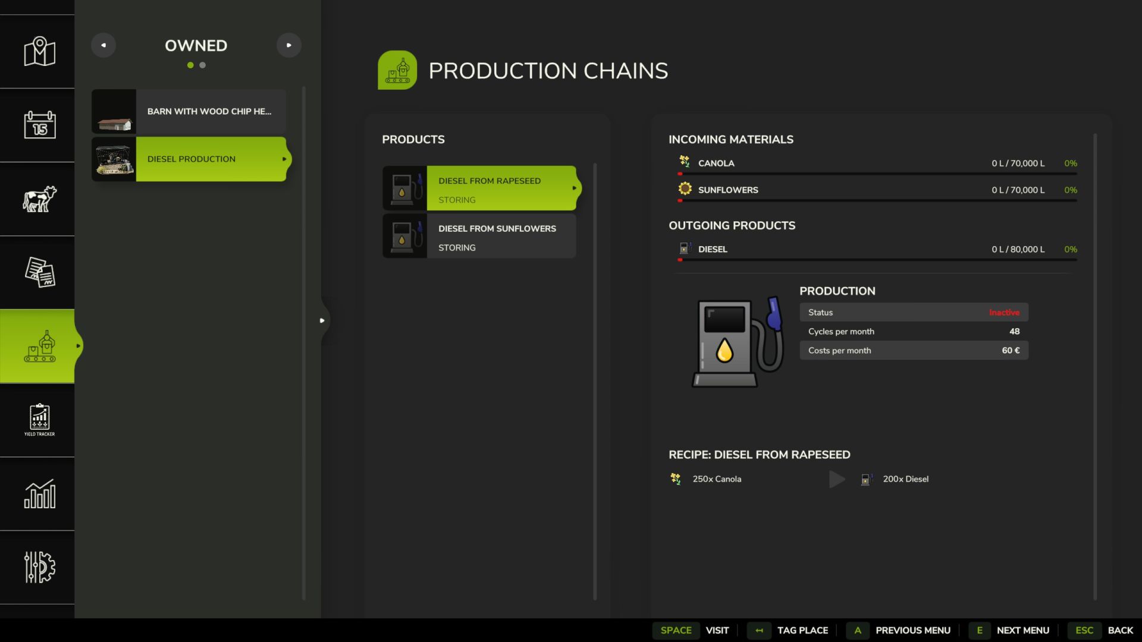This screenshot has height=642, width=1142.
Task: Click the Sunflowers fill level bar
Action: 877,200
